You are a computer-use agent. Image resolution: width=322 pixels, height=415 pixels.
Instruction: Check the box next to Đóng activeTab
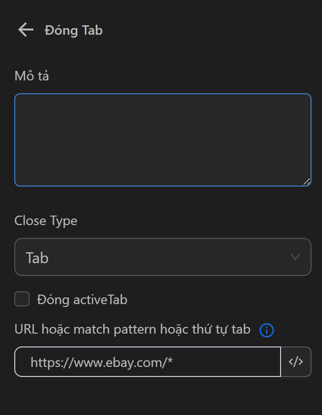pos(22,299)
